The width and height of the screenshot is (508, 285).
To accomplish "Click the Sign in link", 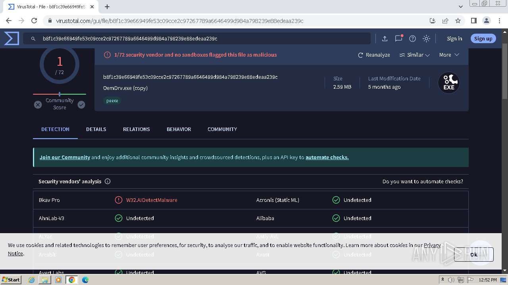I will point(454,38).
